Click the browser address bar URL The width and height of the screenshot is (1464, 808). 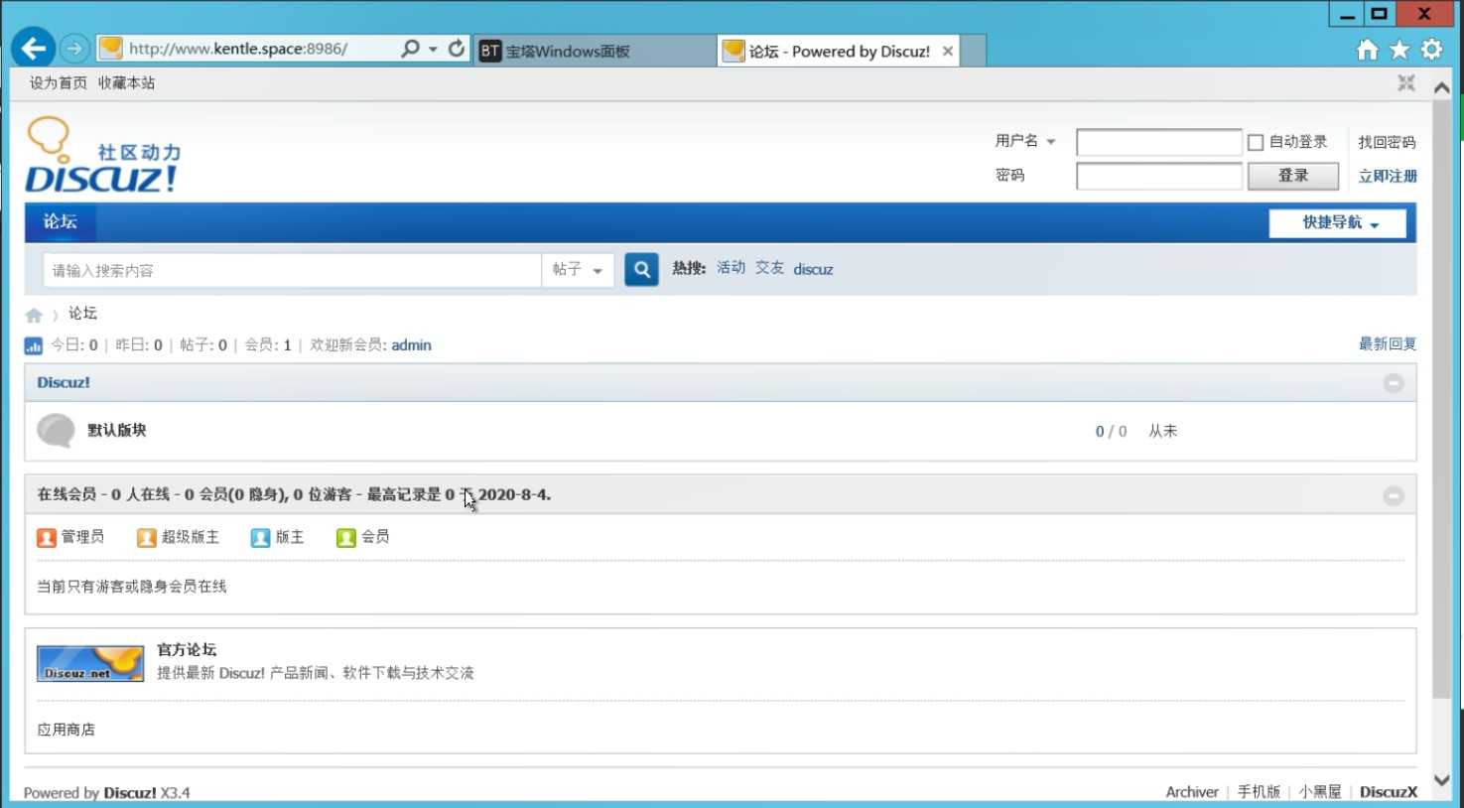[x=238, y=49]
